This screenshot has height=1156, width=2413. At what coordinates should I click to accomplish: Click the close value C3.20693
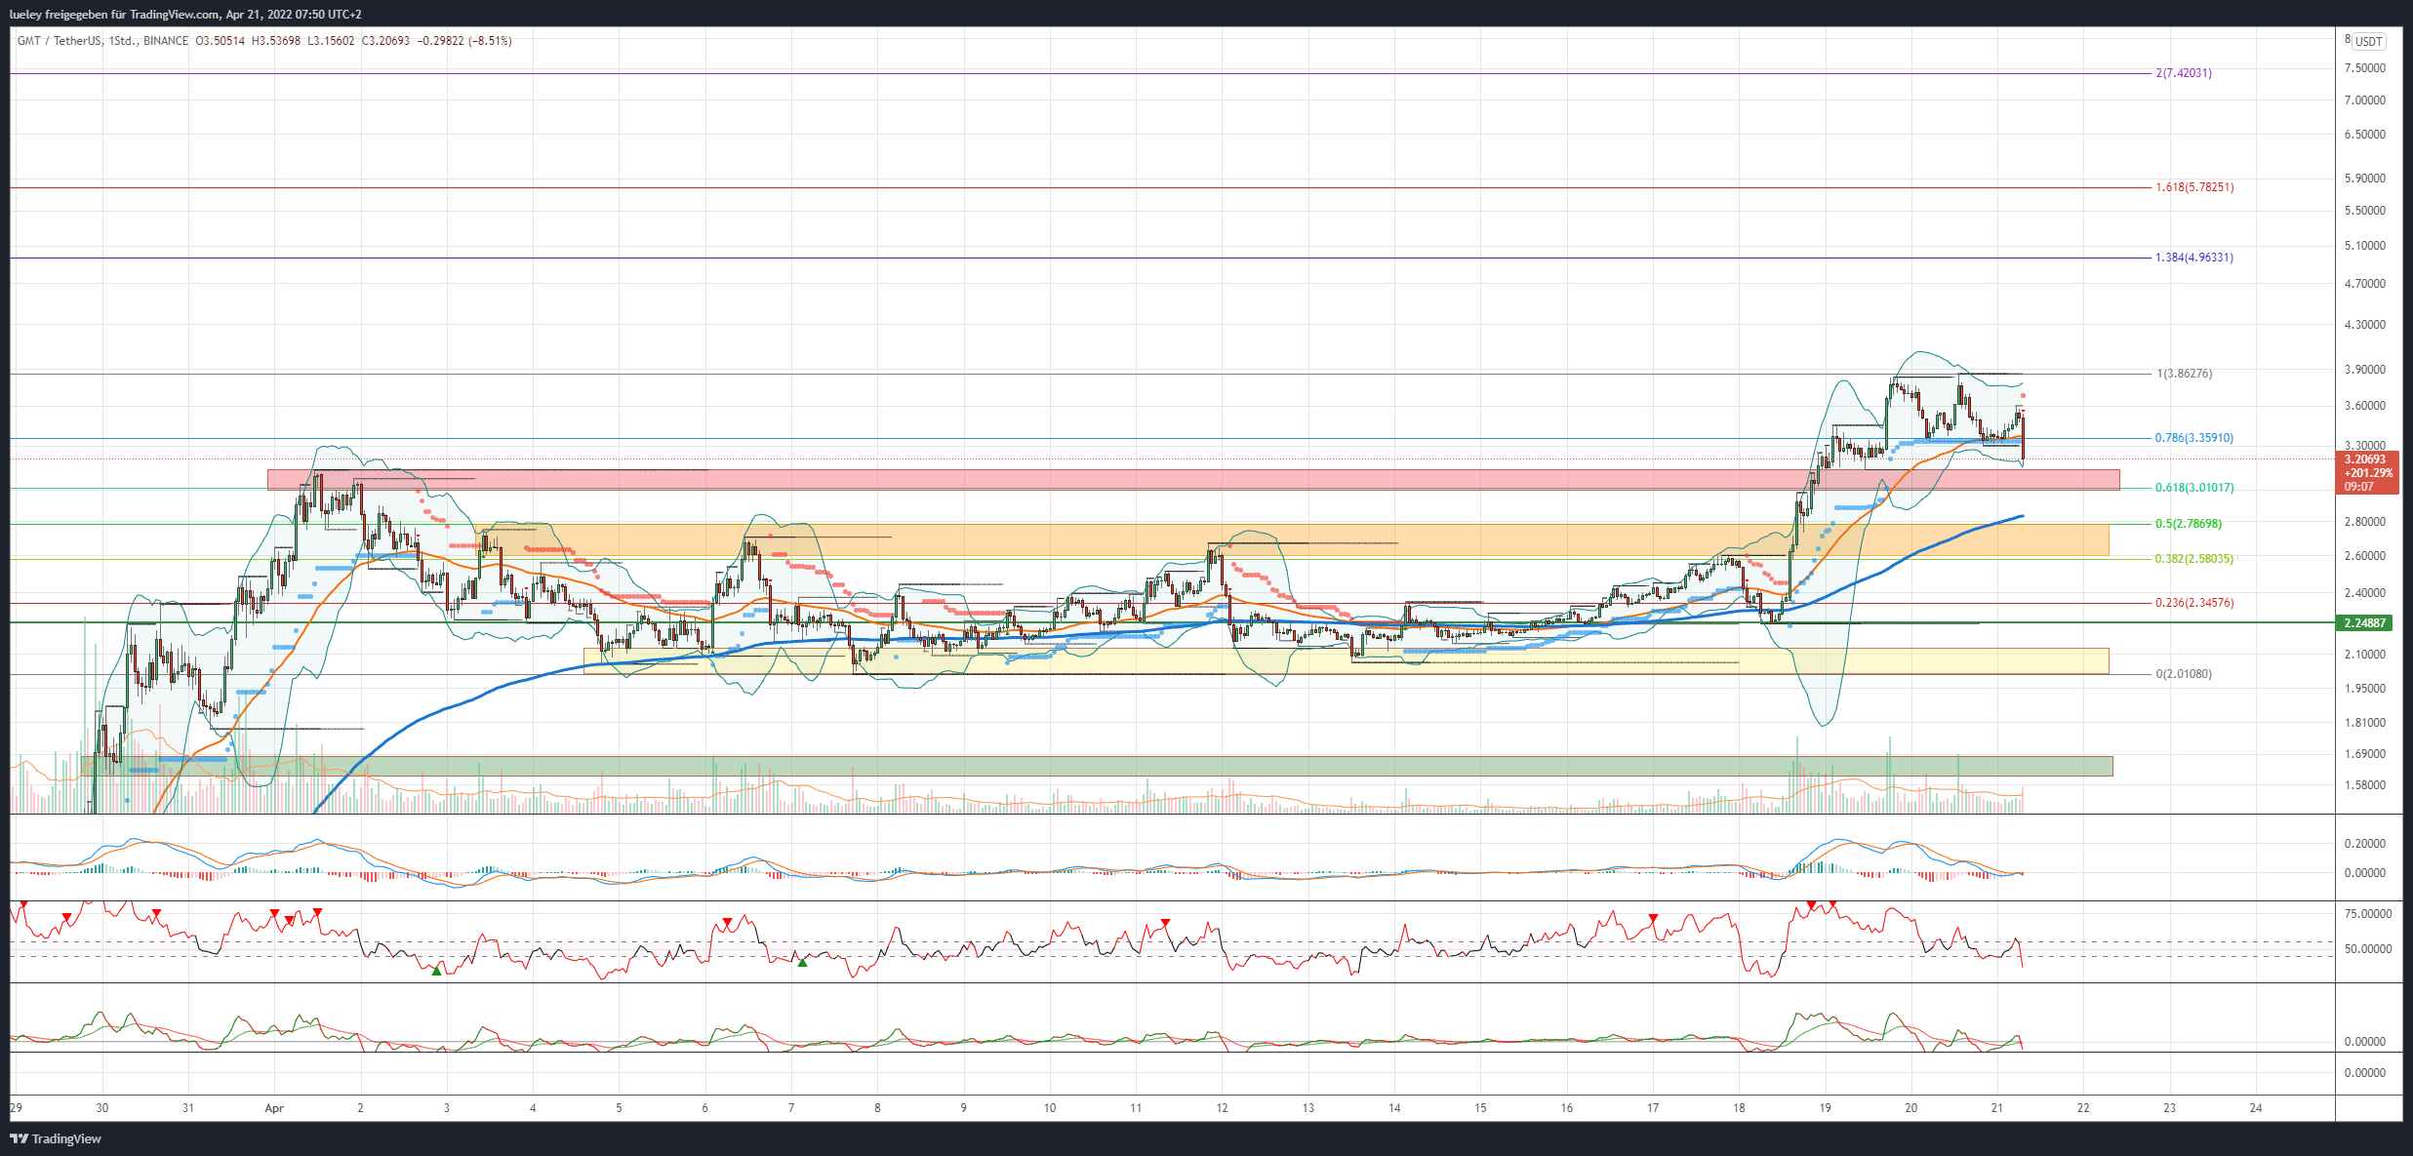[385, 41]
